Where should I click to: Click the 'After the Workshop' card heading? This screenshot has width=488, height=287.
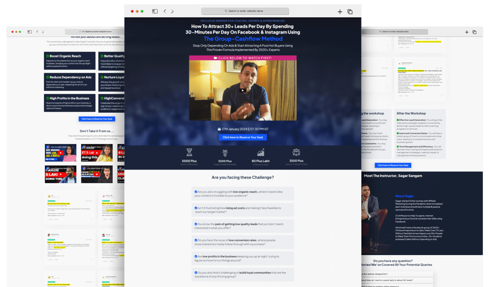411,113
